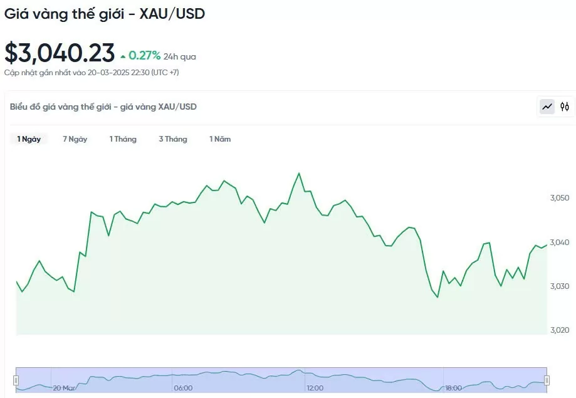Click the "Biểu đồ giá vàng thế giới" chart heading
The image size is (576, 398).
pos(103,107)
